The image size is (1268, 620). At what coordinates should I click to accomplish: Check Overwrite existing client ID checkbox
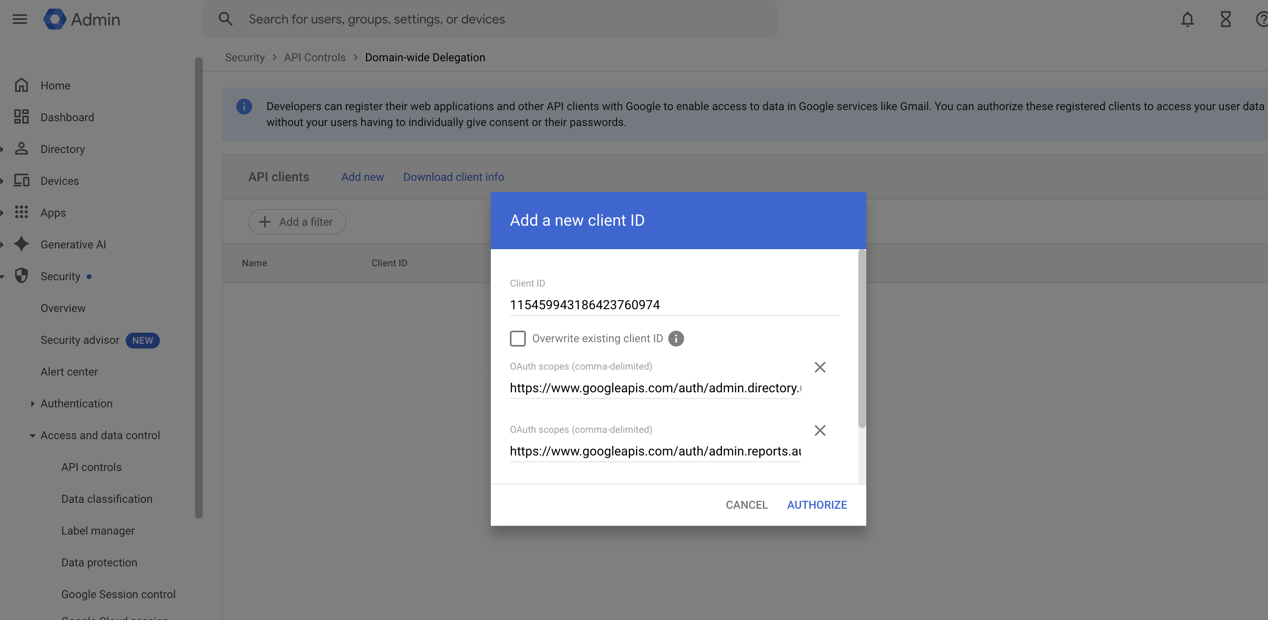coord(517,339)
